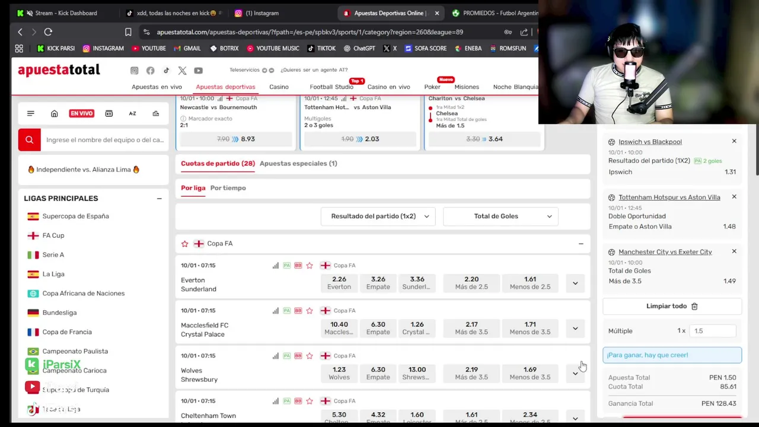Remove Tottenham vs Aston Villa from bet slip
This screenshot has width=759, height=427.
[734, 197]
